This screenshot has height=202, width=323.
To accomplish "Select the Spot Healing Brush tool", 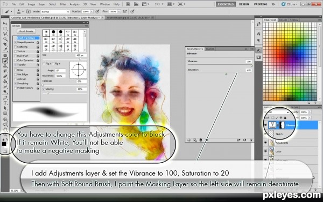I will (x=5, y=55).
